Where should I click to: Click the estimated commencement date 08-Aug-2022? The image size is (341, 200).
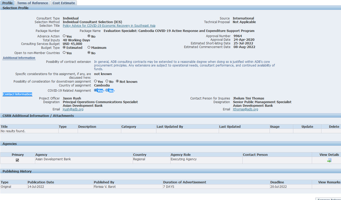[244, 47]
